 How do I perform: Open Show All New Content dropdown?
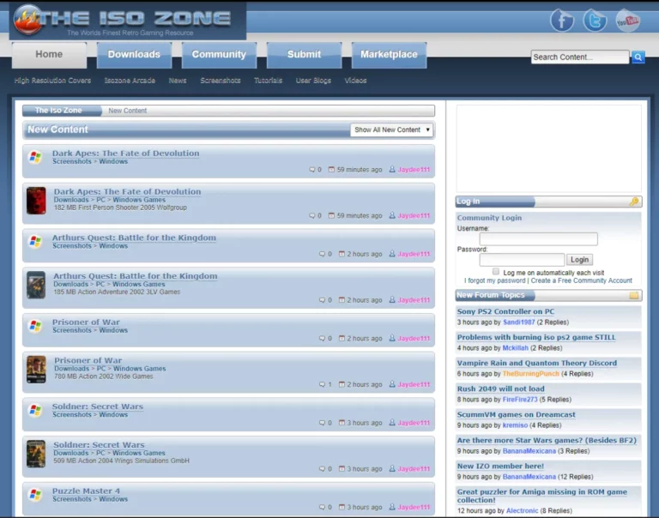[x=391, y=129]
